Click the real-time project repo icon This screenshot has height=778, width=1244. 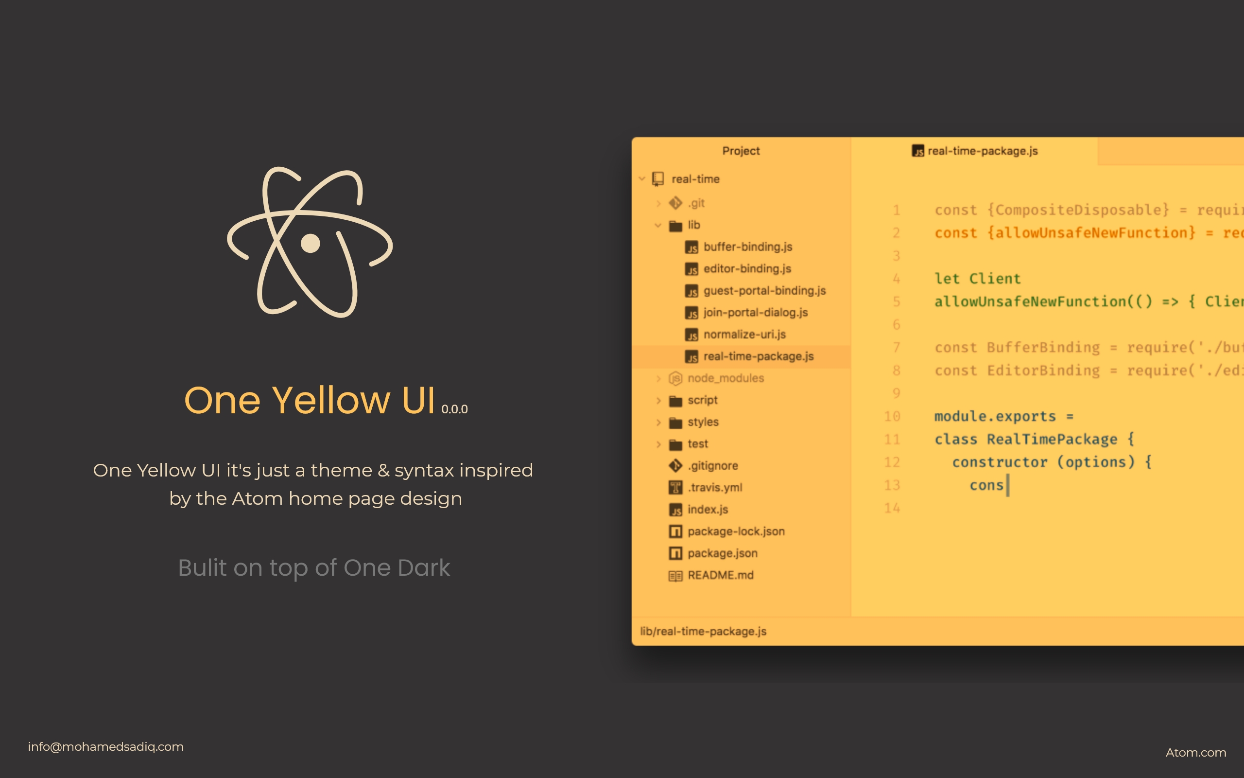(x=658, y=179)
